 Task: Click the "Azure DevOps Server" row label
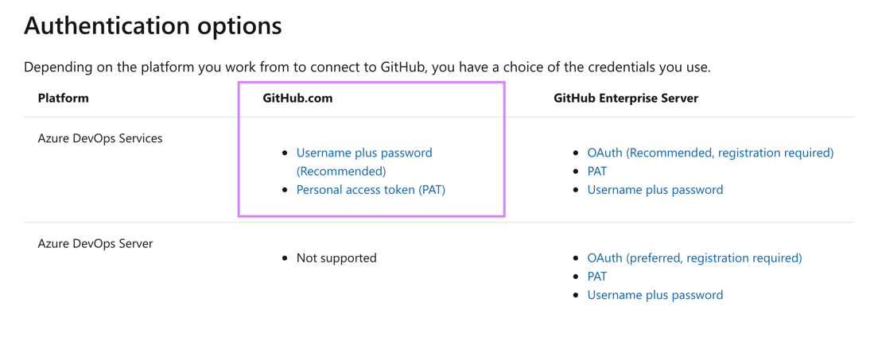click(x=95, y=244)
